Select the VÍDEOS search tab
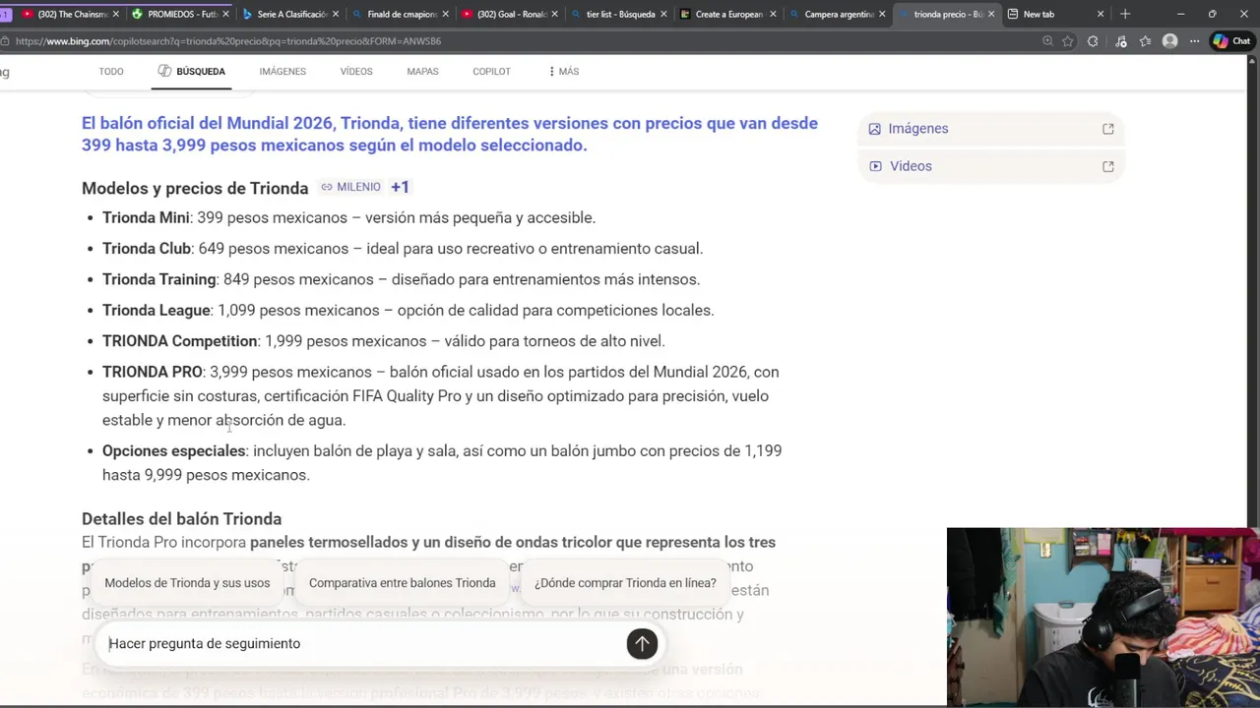This screenshot has width=1260, height=708. [356, 72]
